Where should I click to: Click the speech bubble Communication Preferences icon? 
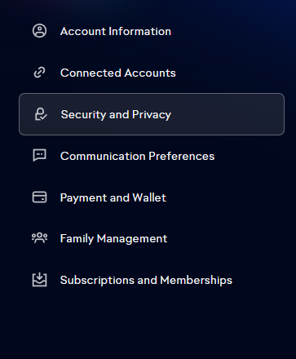(x=39, y=156)
